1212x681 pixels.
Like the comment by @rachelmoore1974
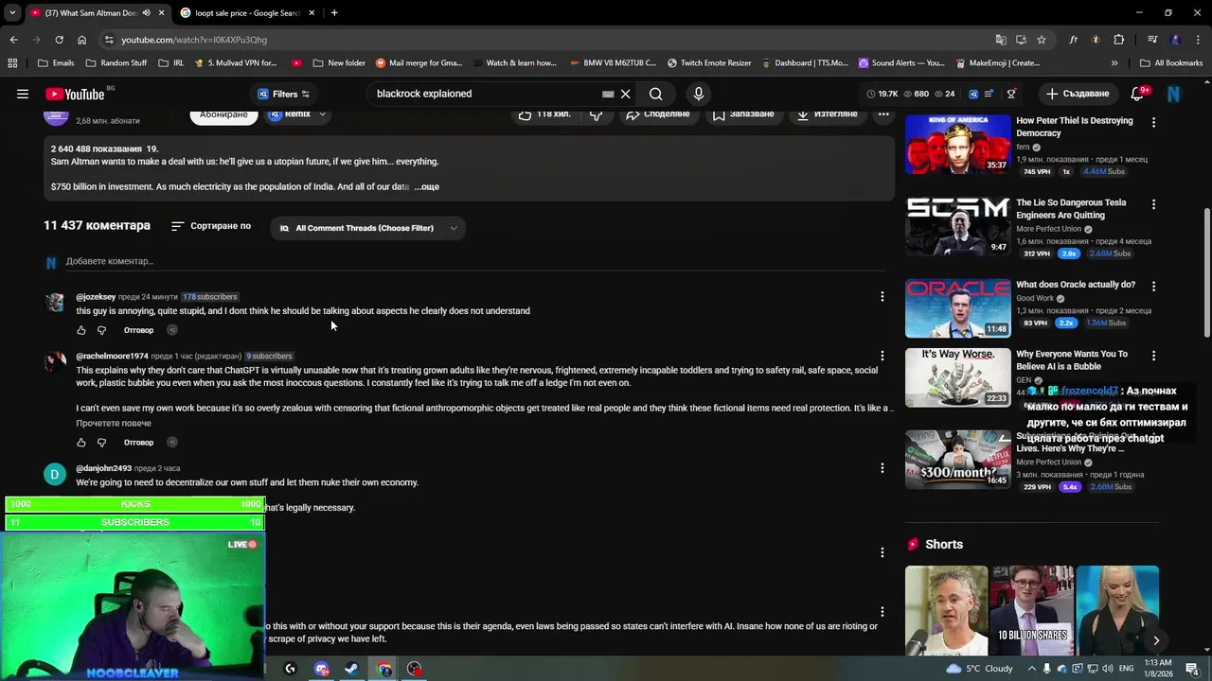pyautogui.click(x=81, y=442)
